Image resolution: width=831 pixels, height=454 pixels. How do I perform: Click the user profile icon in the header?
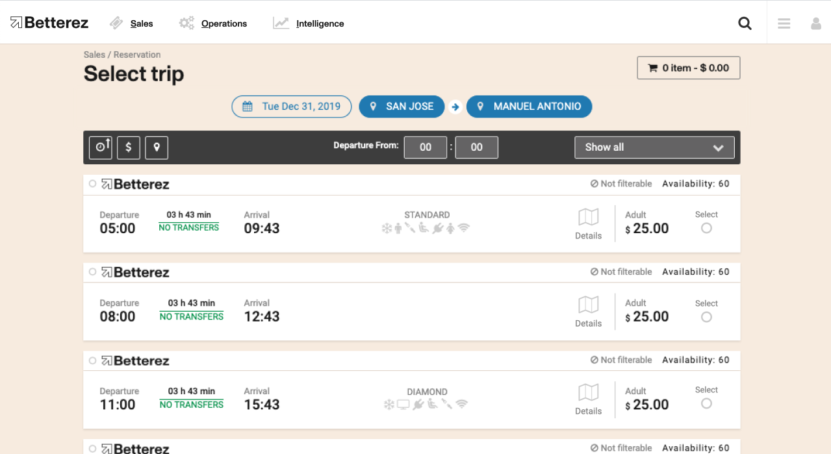point(816,23)
